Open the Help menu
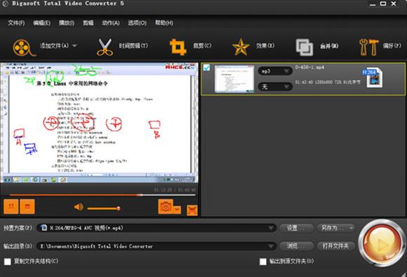Viewport: 407px width, 277px height. pyautogui.click(x=164, y=23)
